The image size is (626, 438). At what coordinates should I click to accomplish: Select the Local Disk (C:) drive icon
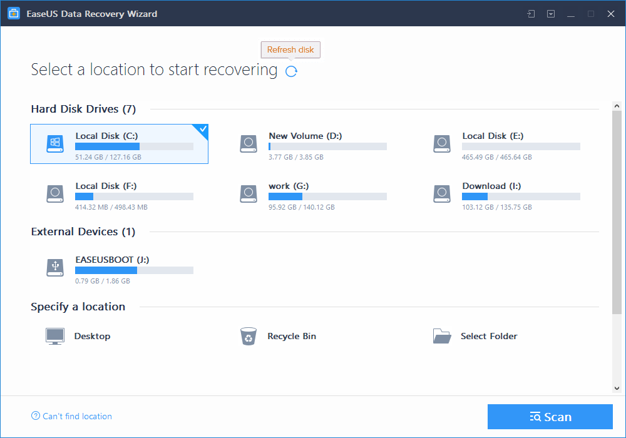pos(54,143)
